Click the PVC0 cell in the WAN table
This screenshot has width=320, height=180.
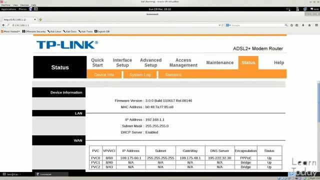[x=95, y=158]
